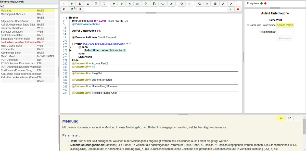
Task: Collapse the Wenn condition block
Action: [73, 44]
